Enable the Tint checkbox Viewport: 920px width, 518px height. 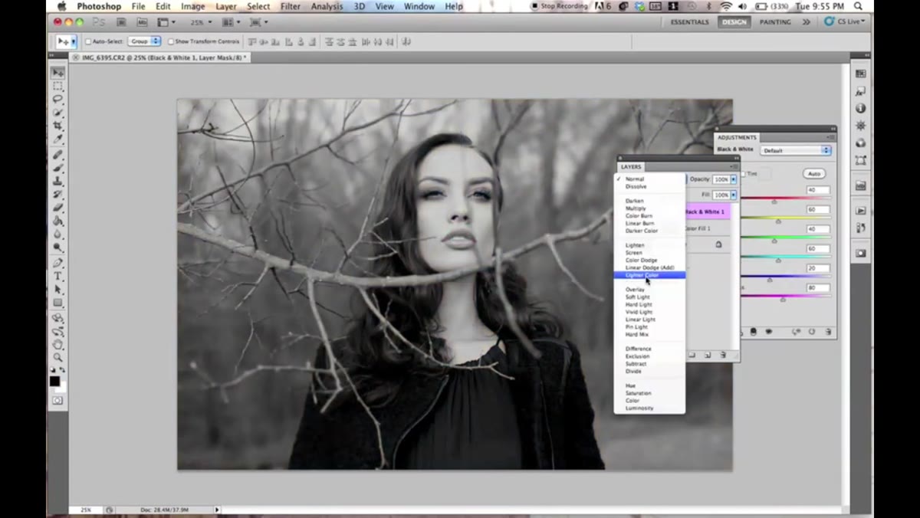[742, 174]
